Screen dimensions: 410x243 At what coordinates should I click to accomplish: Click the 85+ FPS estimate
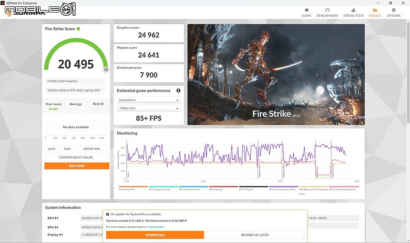pyautogui.click(x=149, y=118)
